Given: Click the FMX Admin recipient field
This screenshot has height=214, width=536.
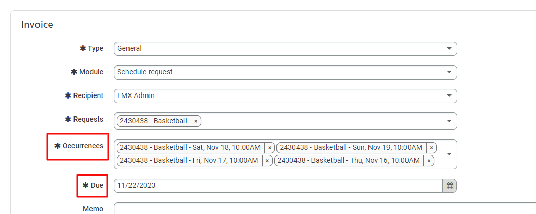Looking at the screenshot, I should [x=278, y=96].
